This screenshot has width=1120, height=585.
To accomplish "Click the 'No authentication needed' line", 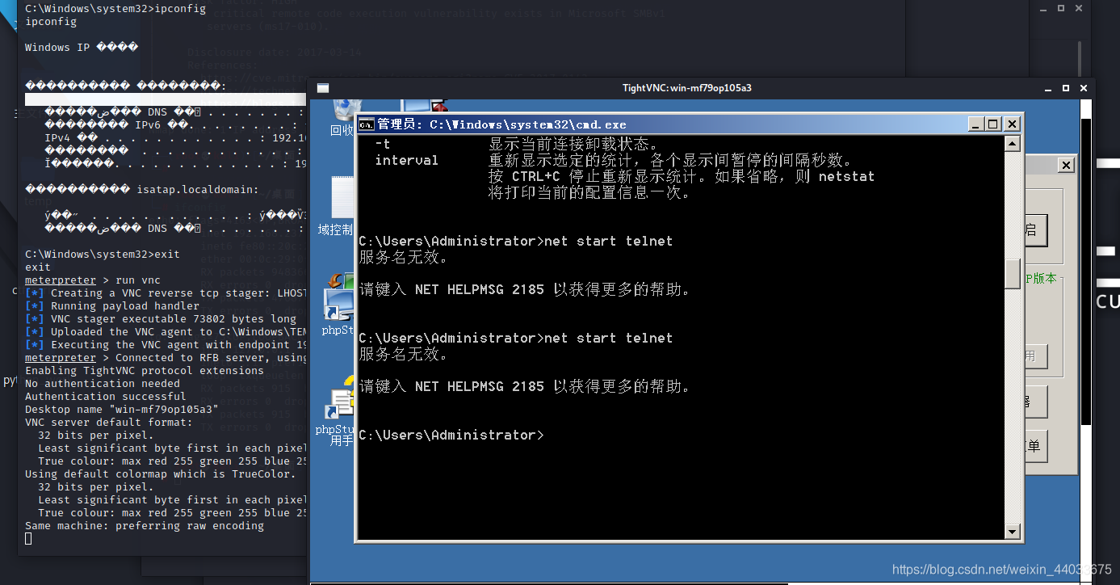I will click(x=103, y=384).
